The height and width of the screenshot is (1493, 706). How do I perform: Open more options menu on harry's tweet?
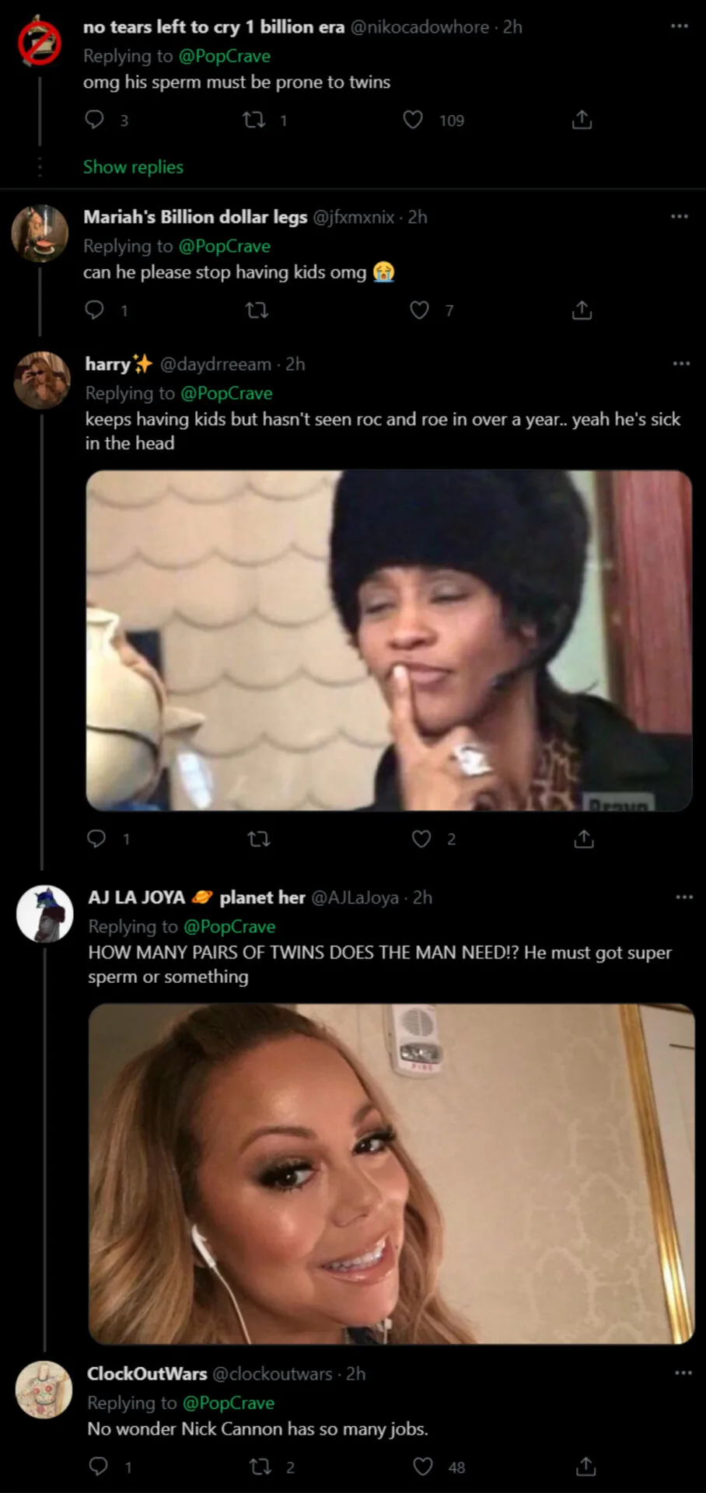pyautogui.click(x=681, y=363)
